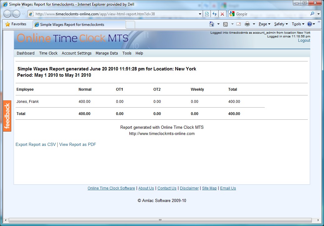
Task: Click the page icon beside the URL
Action: tap(31, 14)
